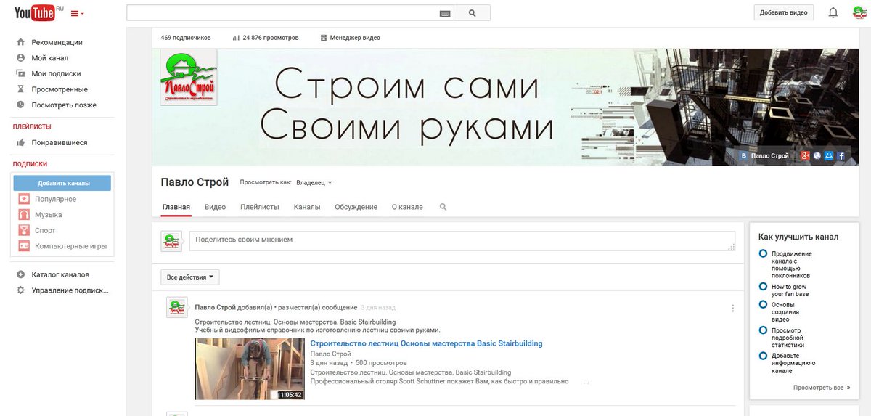Click the subscriptions icon beside Мои подписки

pyautogui.click(x=20, y=73)
